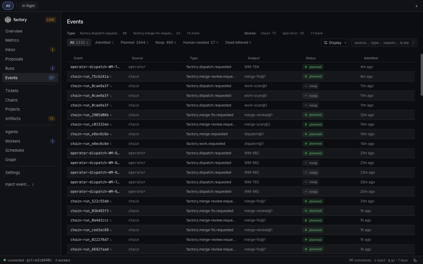The height and width of the screenshot is (264, 423).
Task: Click the green connected status dot
Action: [x=5, y=260]
